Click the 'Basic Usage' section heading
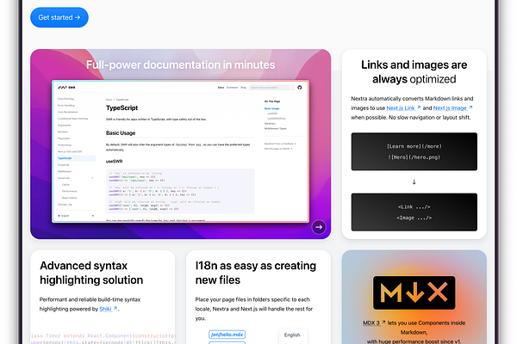517x344 pixels. (x=121, y=133)
